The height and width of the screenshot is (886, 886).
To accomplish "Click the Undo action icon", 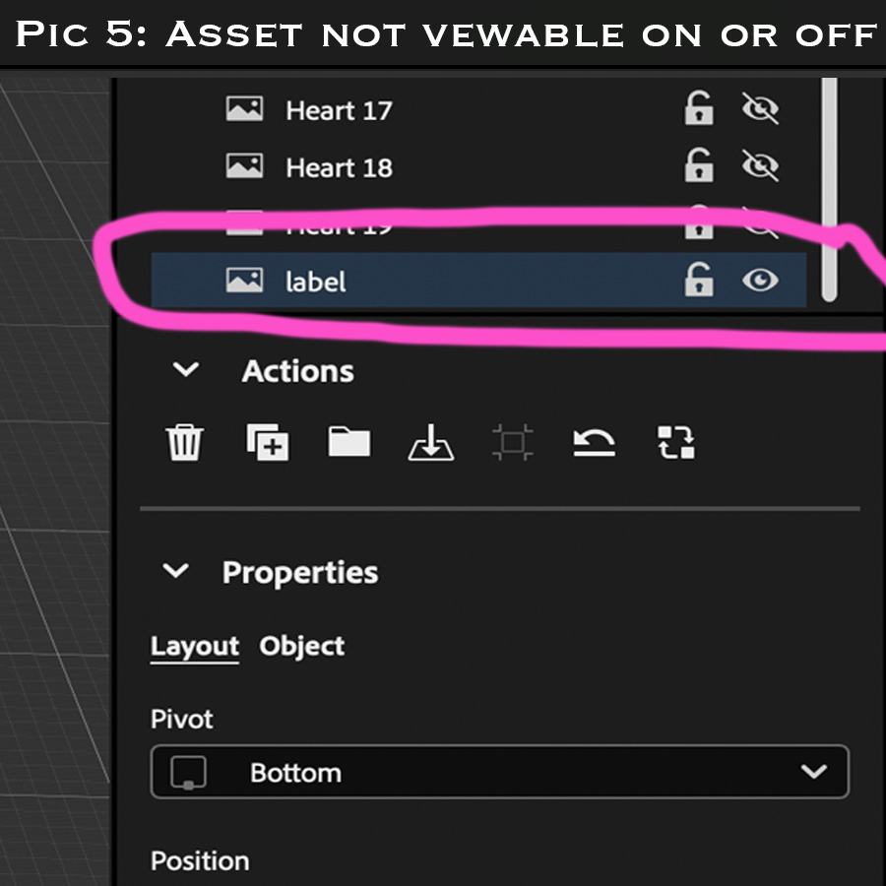I will pyautogui.click(x=593, y=442).
